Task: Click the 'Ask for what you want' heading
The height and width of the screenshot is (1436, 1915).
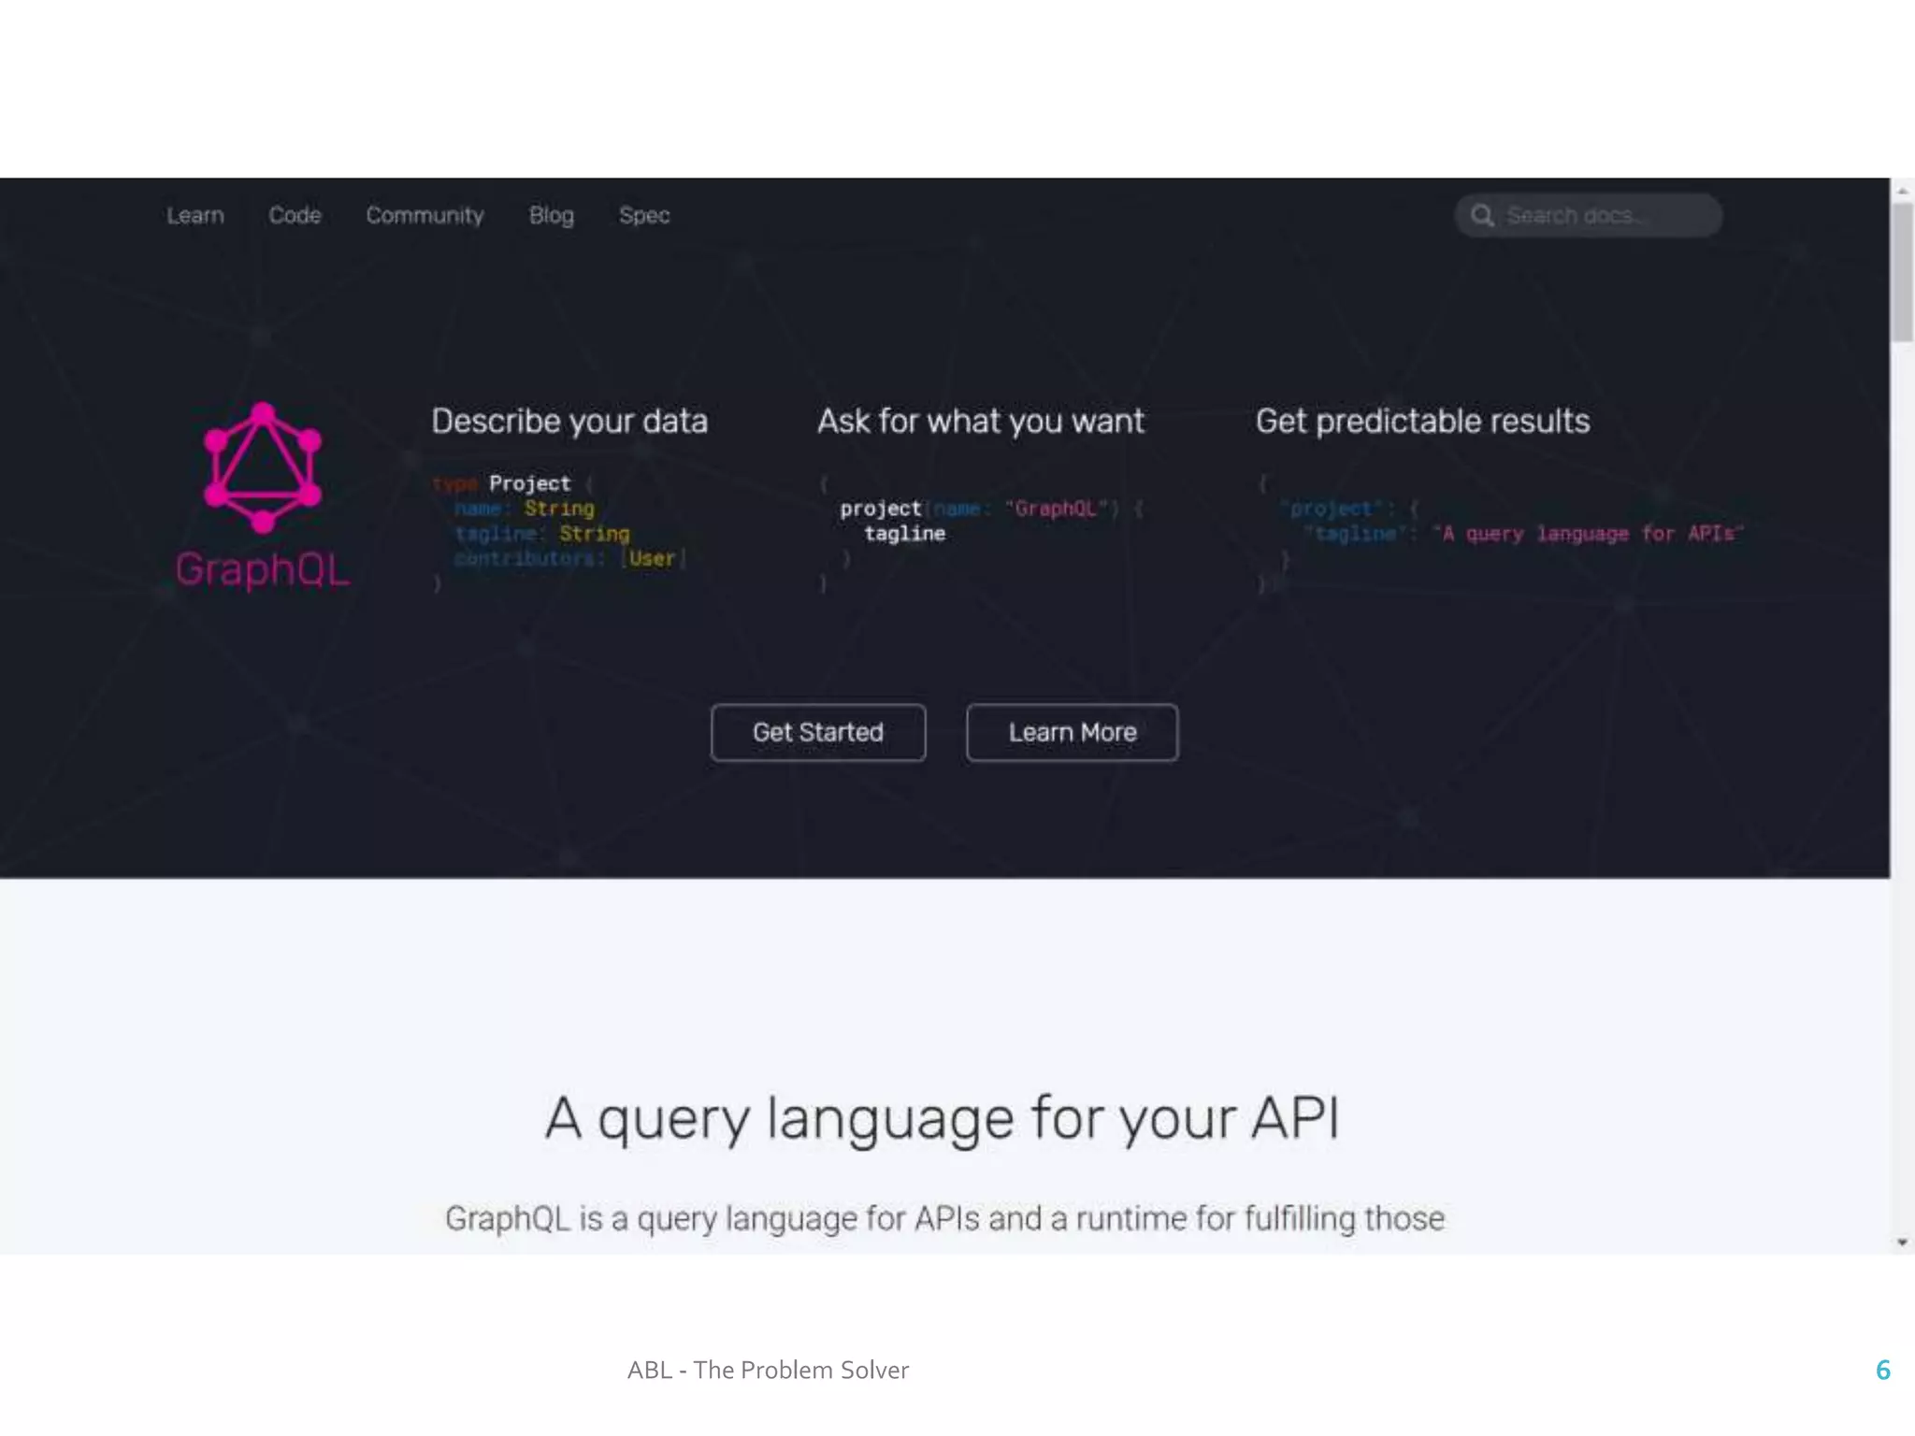Action: pos(981,422)
